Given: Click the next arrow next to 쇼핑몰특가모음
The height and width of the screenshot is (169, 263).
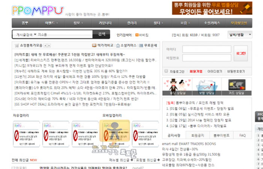Looking at the screenshot, I should pos(49,45).
